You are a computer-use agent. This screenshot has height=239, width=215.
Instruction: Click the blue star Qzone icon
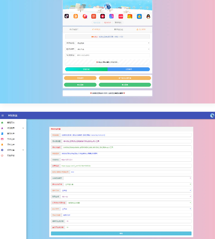(139, 16)
